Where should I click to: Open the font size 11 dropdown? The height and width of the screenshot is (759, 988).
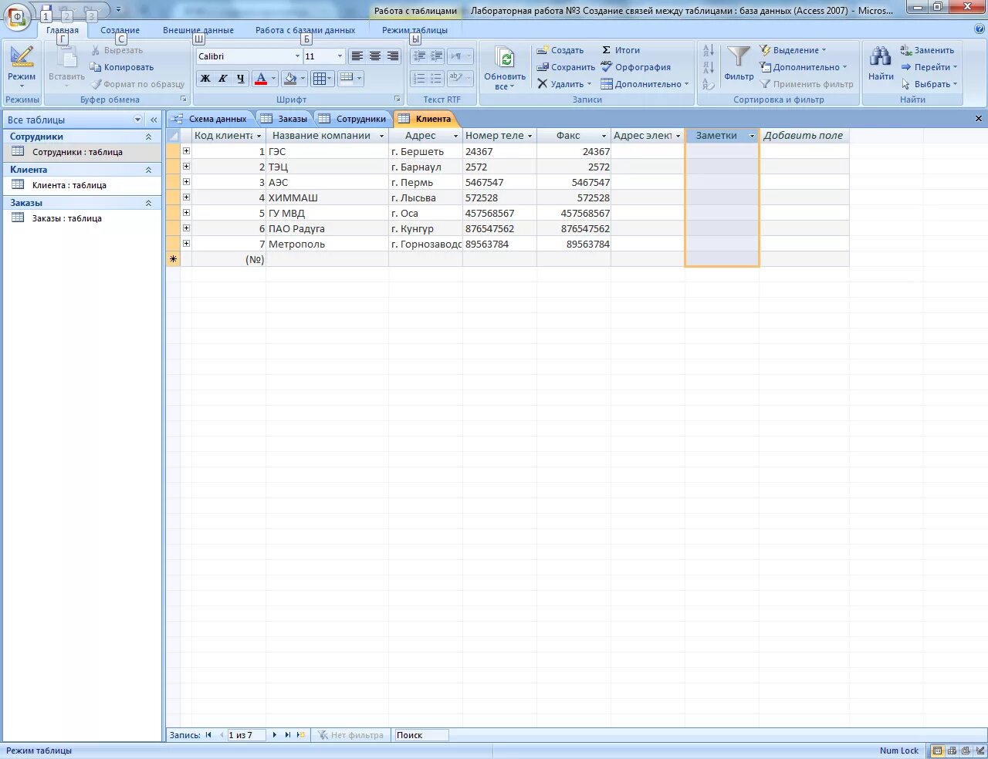point(340,56)
